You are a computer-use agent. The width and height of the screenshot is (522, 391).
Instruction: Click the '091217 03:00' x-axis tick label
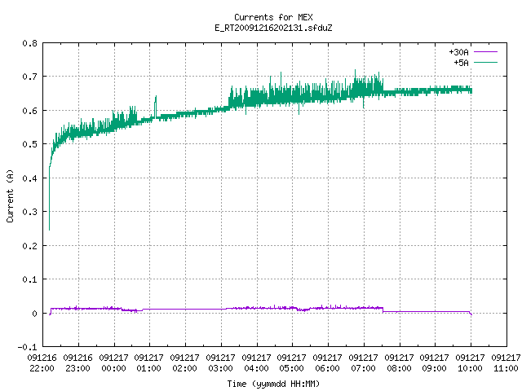tap(220, 363)
